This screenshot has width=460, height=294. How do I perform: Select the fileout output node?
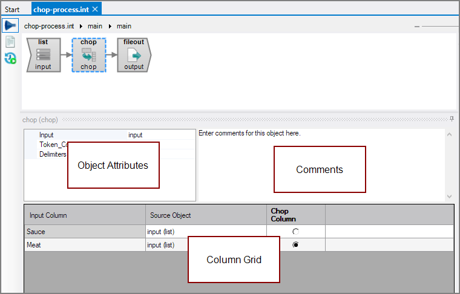tap(134, 55)
